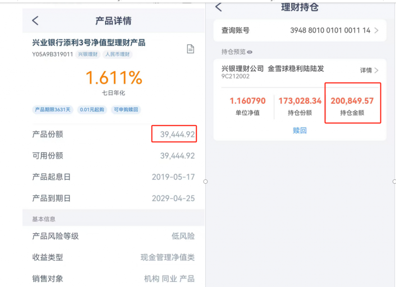This screenshot has height=287, width=396.
Task: Click the 持仓金额 value 200,849.57
Action: [352, 101]
